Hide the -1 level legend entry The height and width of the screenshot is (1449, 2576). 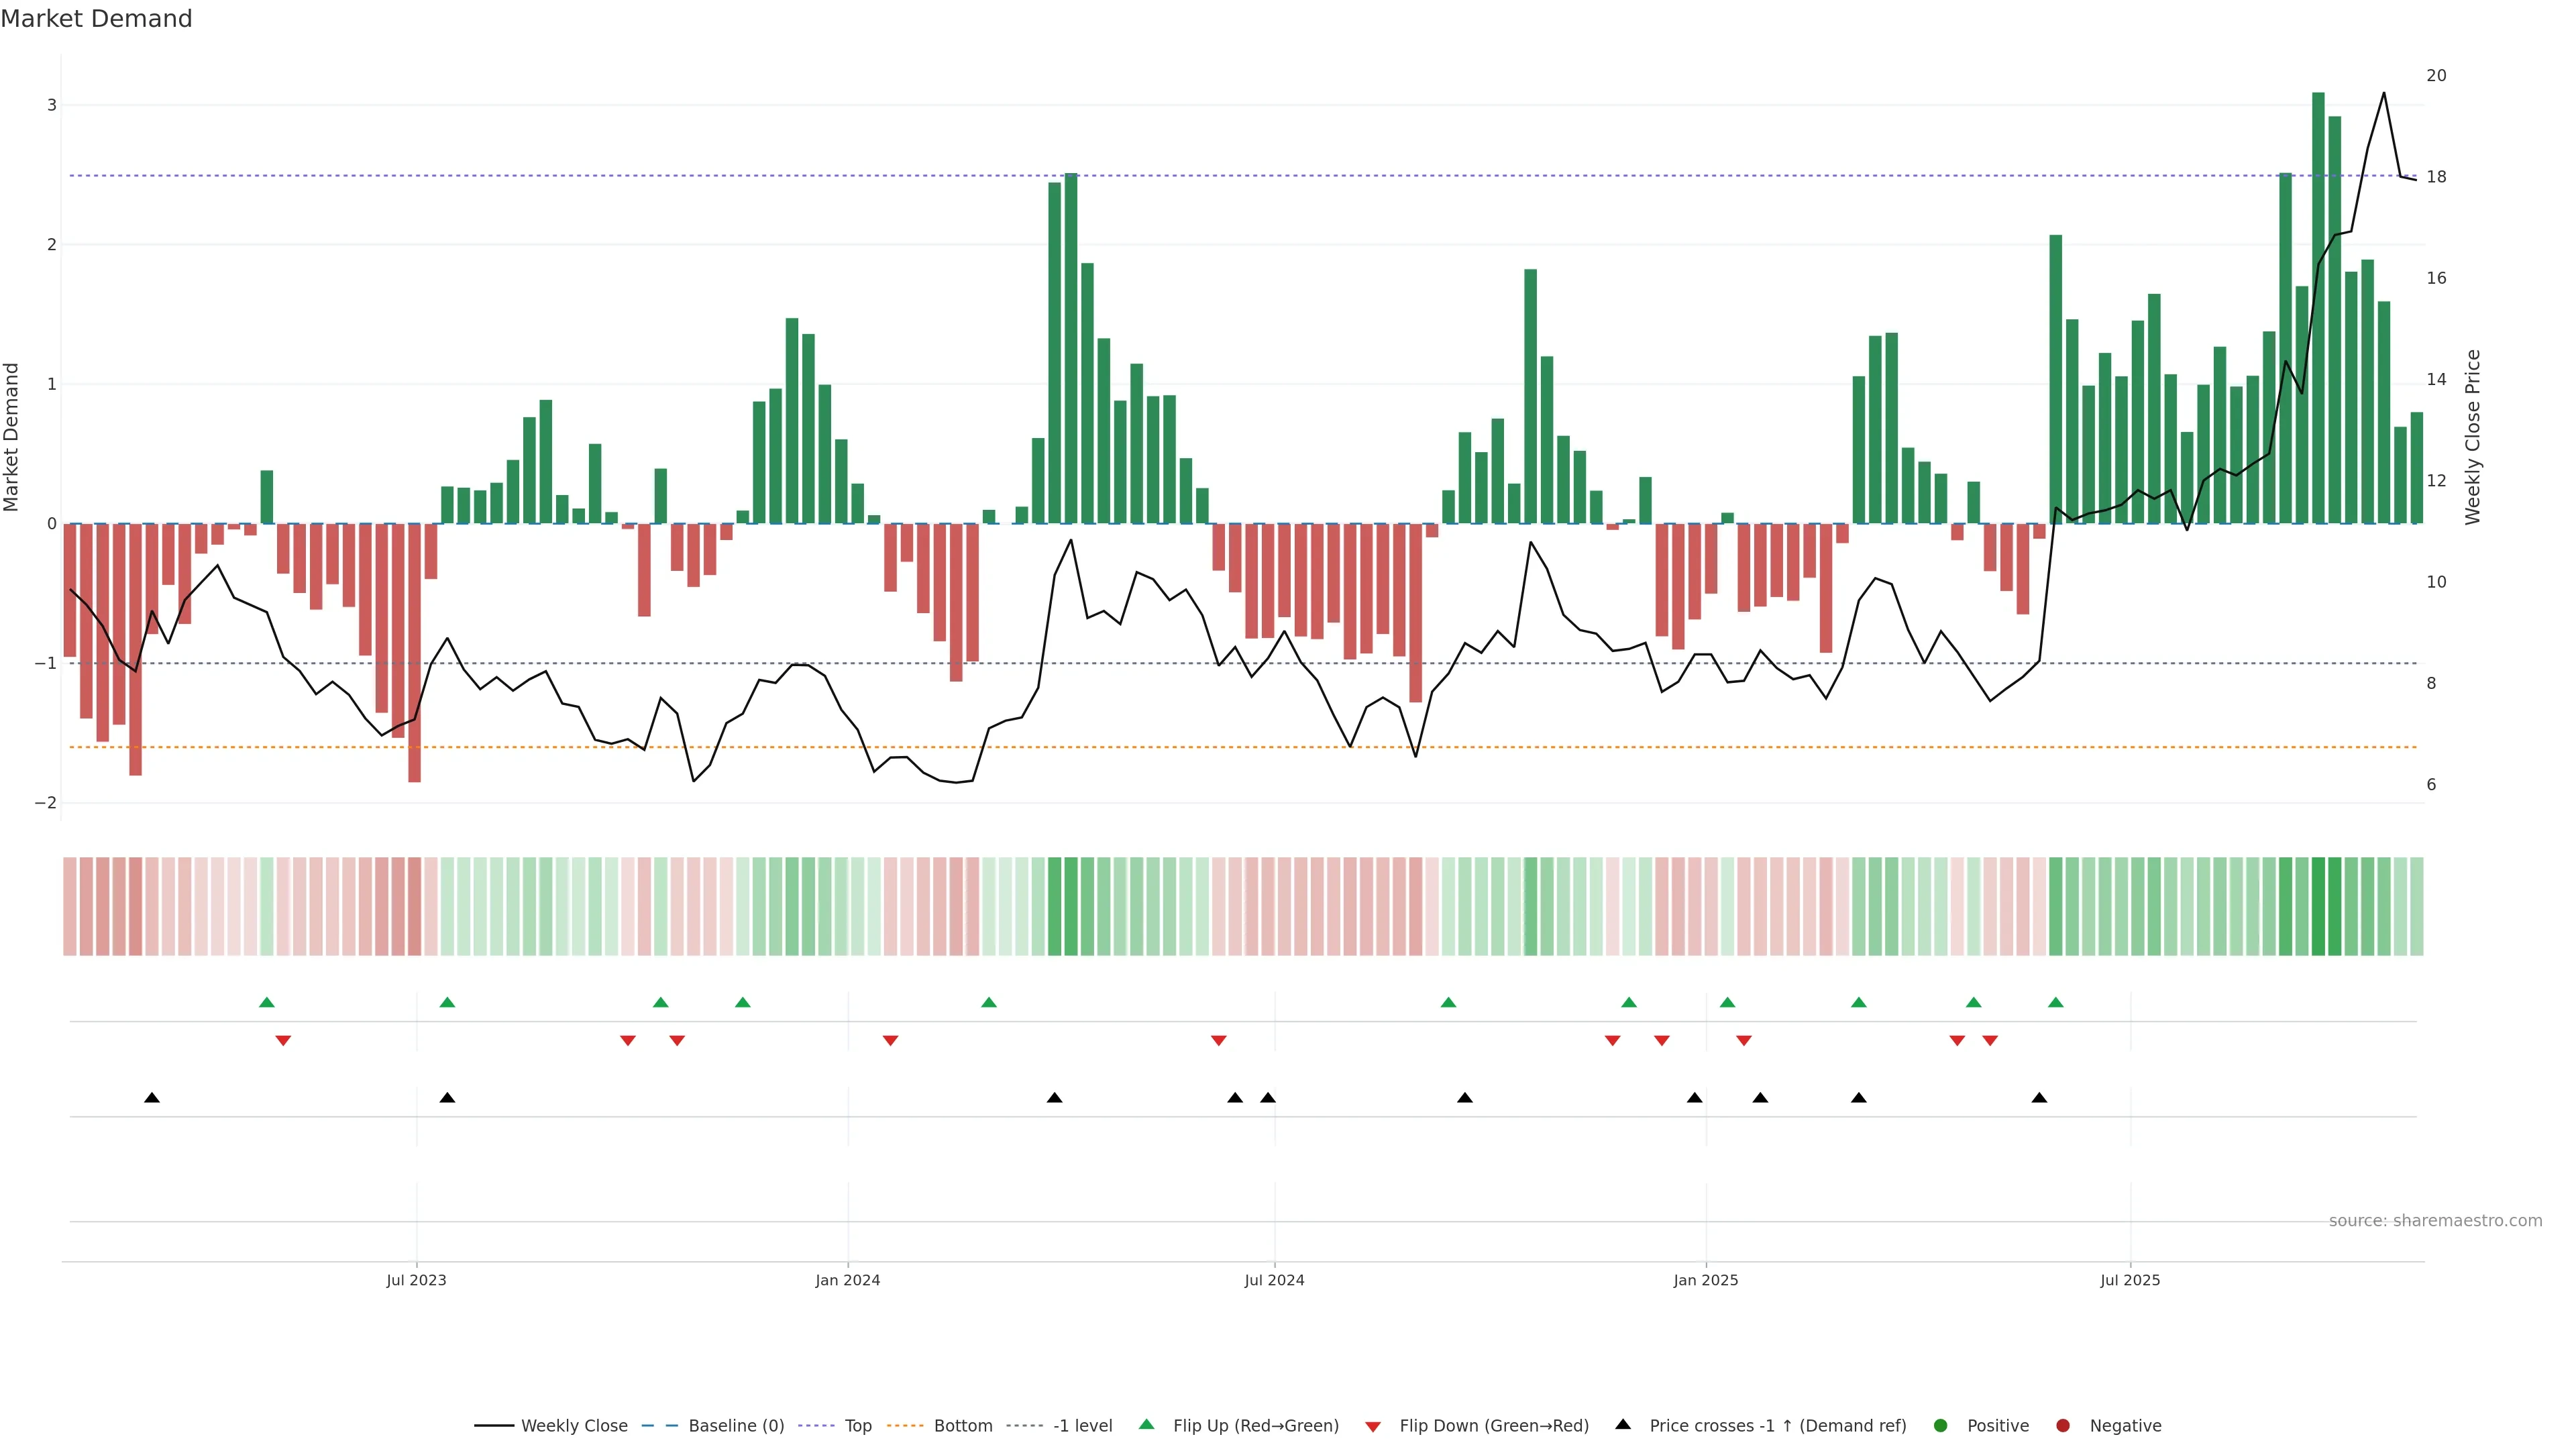(x=1082, y=1425)
